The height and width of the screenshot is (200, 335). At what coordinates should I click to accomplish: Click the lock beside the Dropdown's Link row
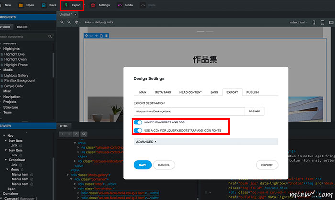(21, 165)
